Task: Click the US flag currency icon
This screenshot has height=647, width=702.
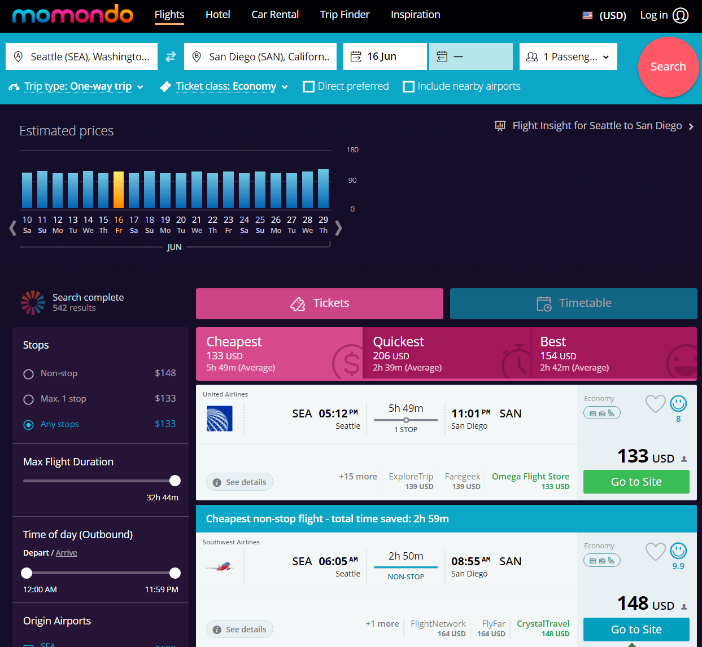Action: coord(587,16)
